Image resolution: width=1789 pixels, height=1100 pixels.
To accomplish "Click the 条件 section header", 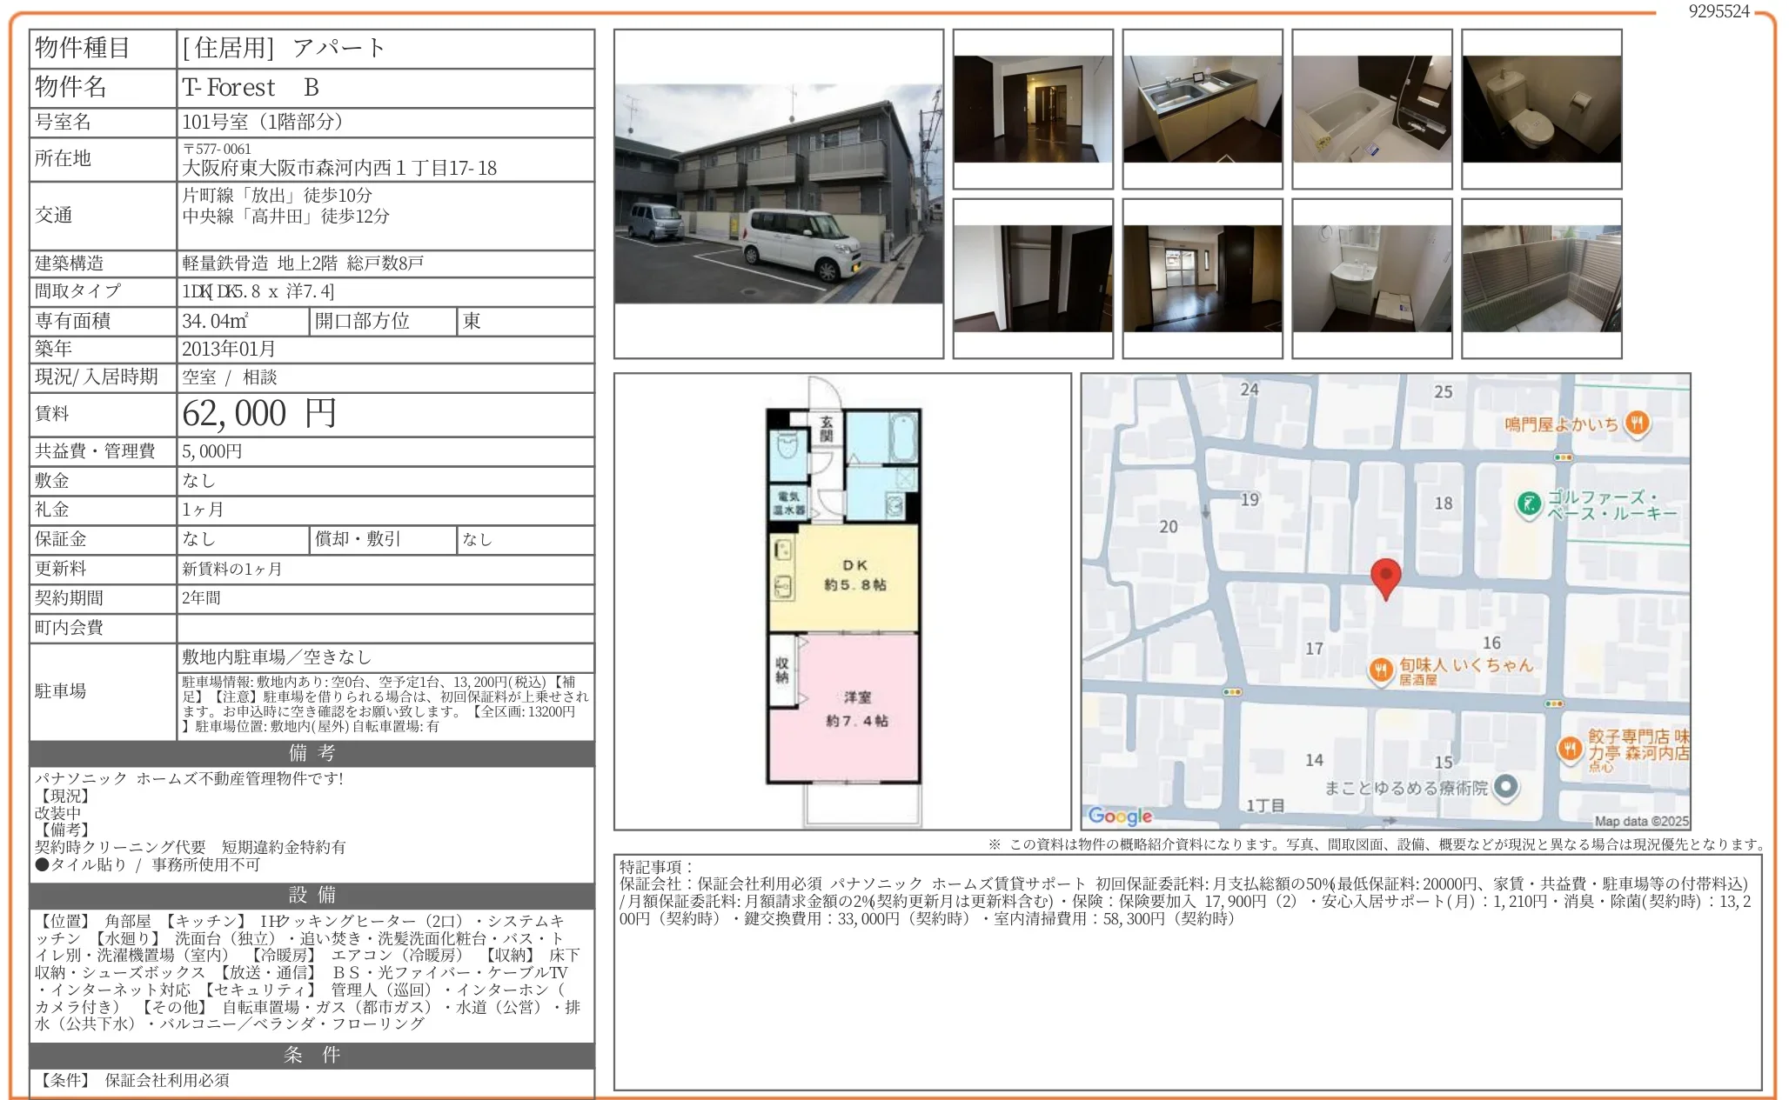I will [312, 1055].
